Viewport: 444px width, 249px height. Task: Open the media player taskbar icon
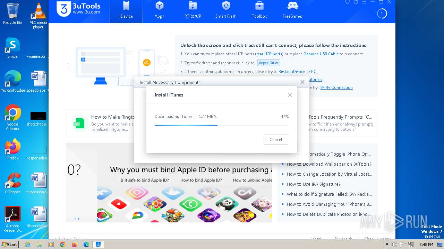coord(51,245)
